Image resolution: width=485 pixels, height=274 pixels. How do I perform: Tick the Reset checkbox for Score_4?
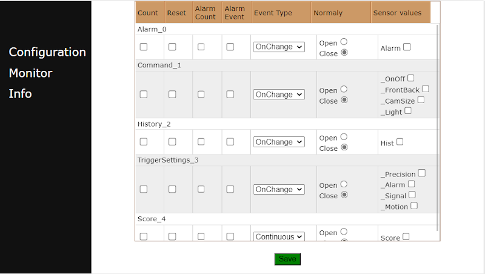pos(172,236)
